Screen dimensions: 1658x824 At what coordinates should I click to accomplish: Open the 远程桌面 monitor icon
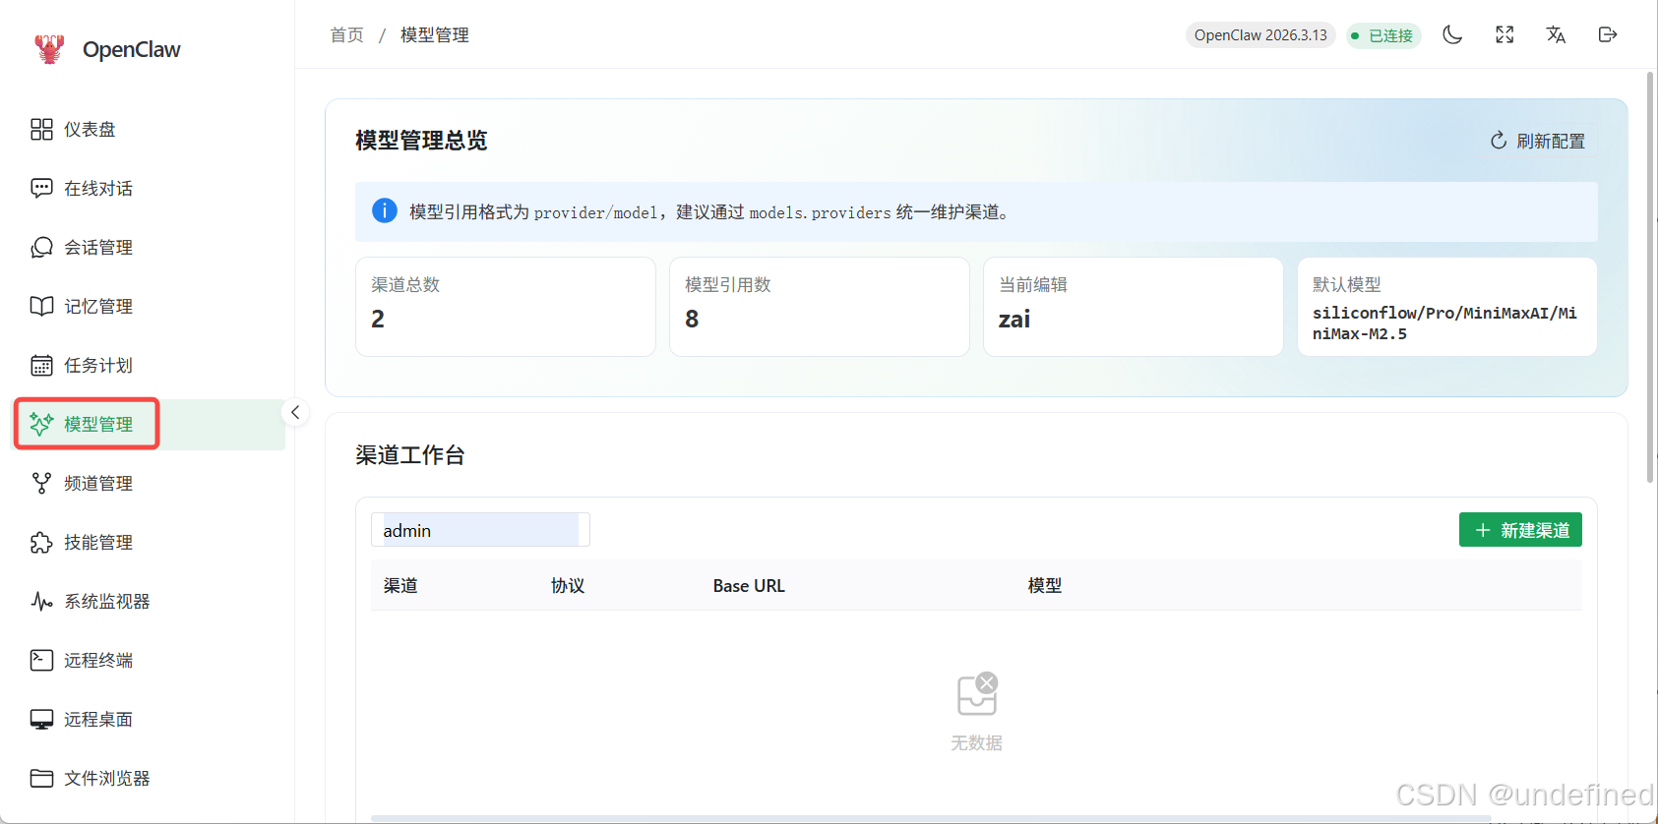point(41,719)
